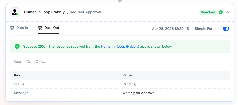Click the connector arrow above the step
Screen dimensions: 238x105
pos(120,1)
